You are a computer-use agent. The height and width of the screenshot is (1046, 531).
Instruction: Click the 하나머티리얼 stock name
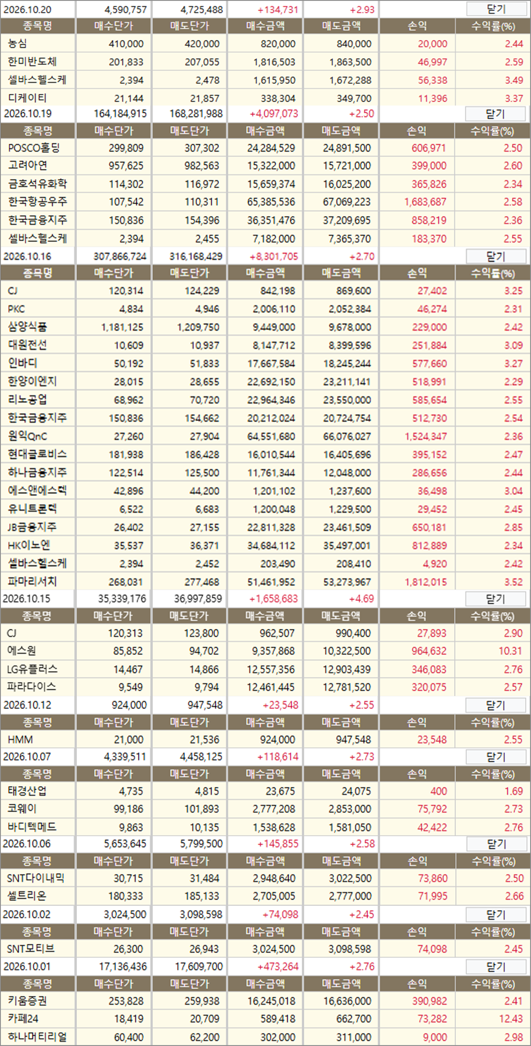37,1037
